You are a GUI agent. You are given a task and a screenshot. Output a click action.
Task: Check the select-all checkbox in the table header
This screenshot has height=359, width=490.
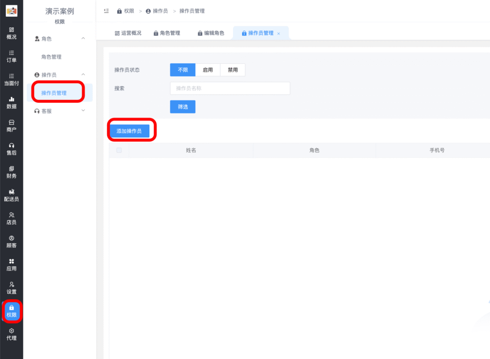pyautogui.click(x=119, y=150)
